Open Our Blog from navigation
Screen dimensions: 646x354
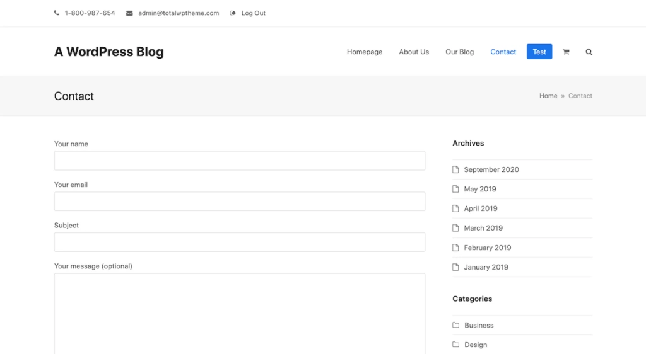459,52
